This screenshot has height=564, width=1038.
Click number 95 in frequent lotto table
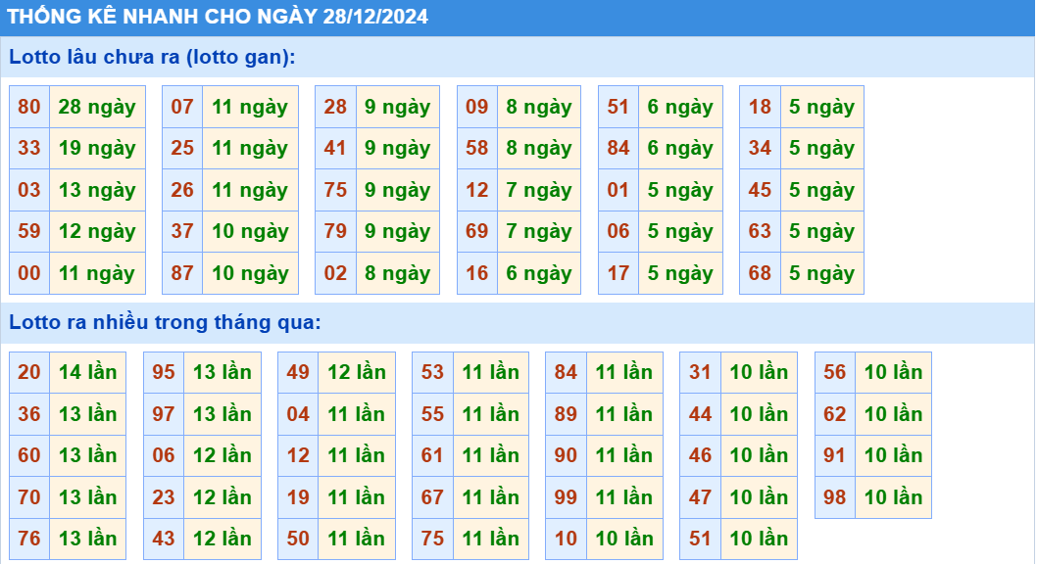click(x=164, y=372)
